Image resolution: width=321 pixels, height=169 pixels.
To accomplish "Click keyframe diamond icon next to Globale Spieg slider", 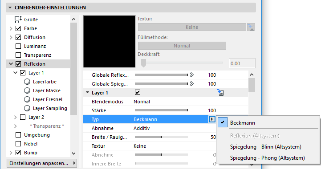I will (x=191, y=83).
